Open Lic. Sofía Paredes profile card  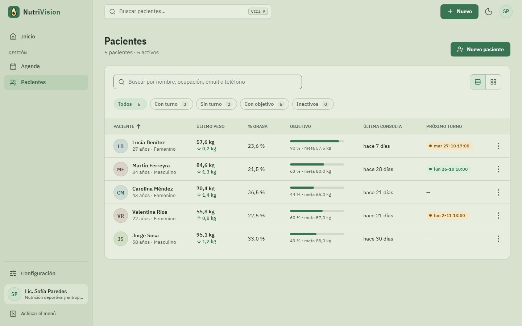(x=46, y=294)
